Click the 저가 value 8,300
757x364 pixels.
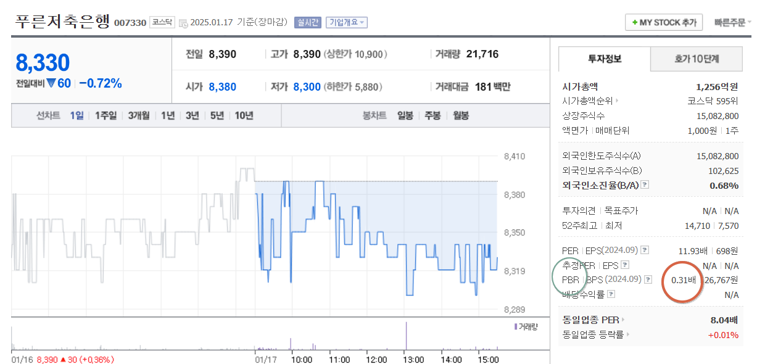tap(307, 87)
